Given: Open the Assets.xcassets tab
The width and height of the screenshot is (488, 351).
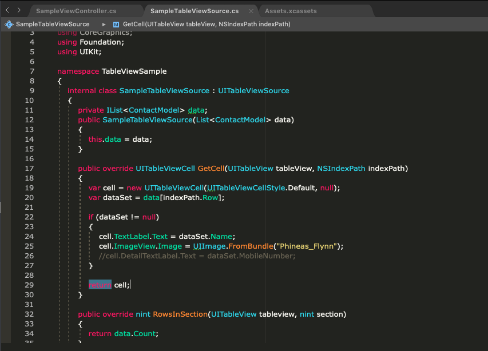Looking at the screenshot, I should coord(291,10).
